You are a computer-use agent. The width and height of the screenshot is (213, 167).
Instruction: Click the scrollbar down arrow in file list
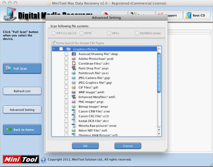point(159,134)
